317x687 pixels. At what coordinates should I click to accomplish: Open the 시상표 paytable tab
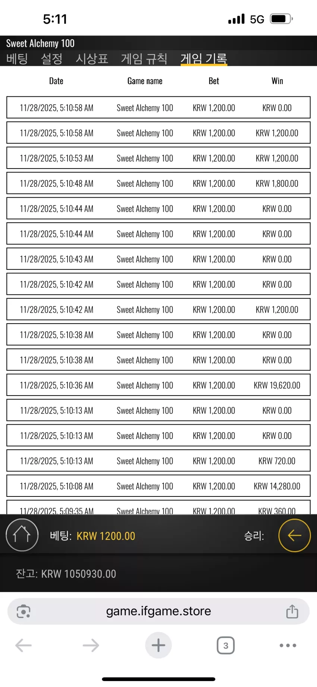click(92, 58)
